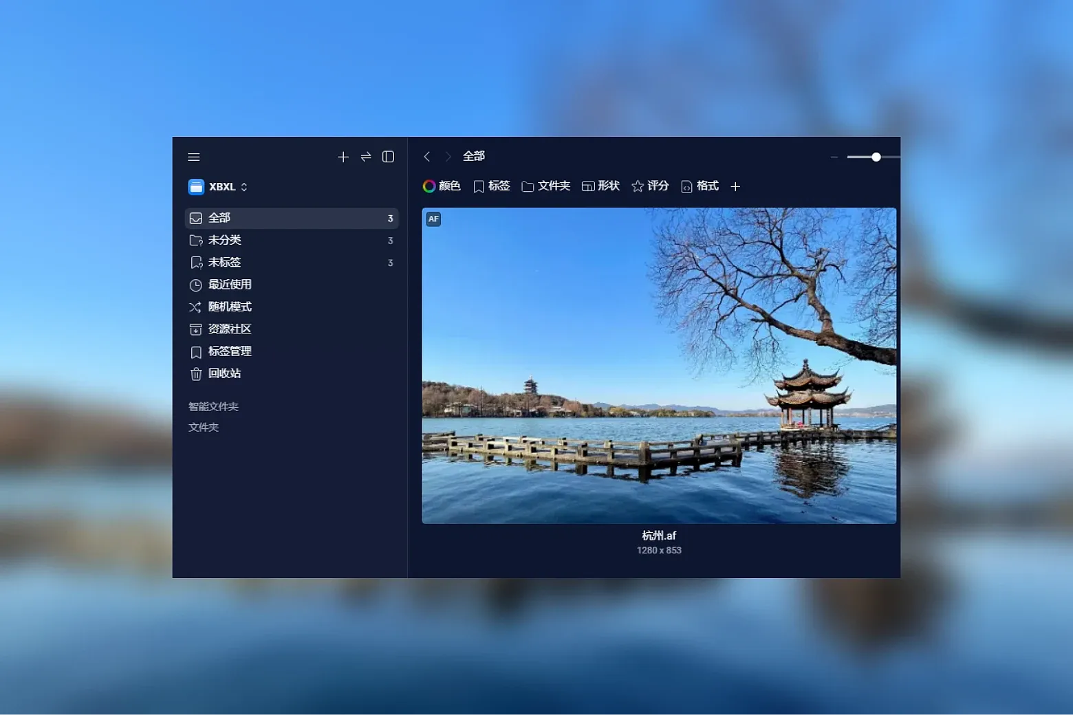Image resolution: width=1073 pixels, height=715 pixels.
Task: Open the 评分 star rating filter
Action: pos(650,186)
